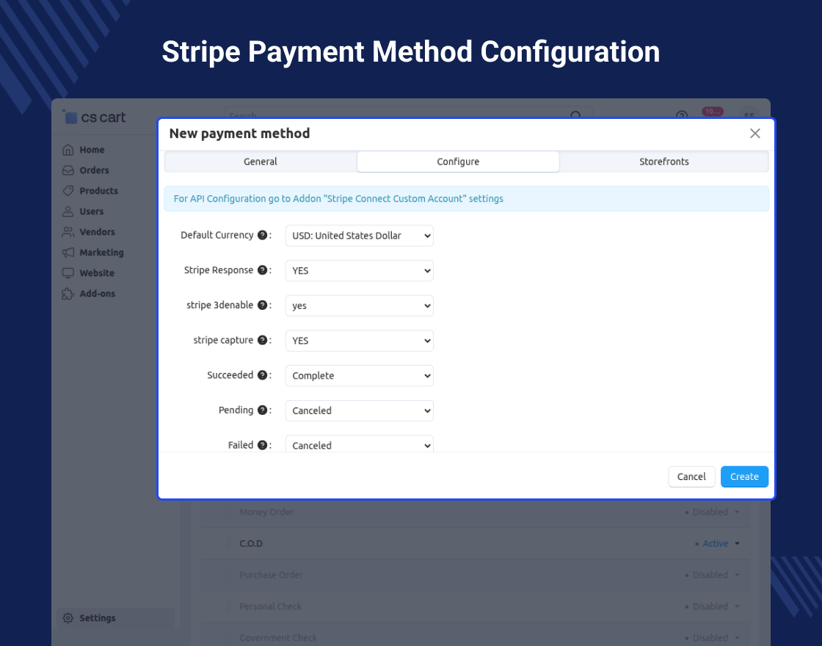Open the stripe 3denable dropdown
822x646 pixels.
pos(359,305)
